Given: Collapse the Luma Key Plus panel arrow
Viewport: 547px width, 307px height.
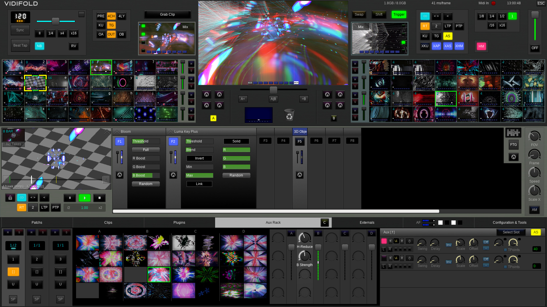Looking at the screenshot, I should coord(170,132).
